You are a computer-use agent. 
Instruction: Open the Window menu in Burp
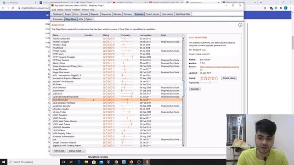85,10
